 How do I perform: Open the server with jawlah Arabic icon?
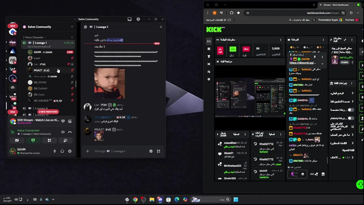(x=13, y=42)
